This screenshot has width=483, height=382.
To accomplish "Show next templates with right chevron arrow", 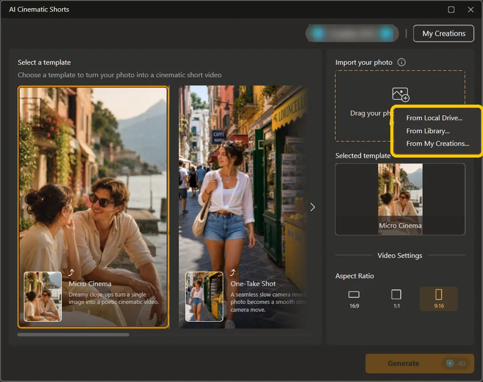I will pyautogui.click(x=313, y=207).
